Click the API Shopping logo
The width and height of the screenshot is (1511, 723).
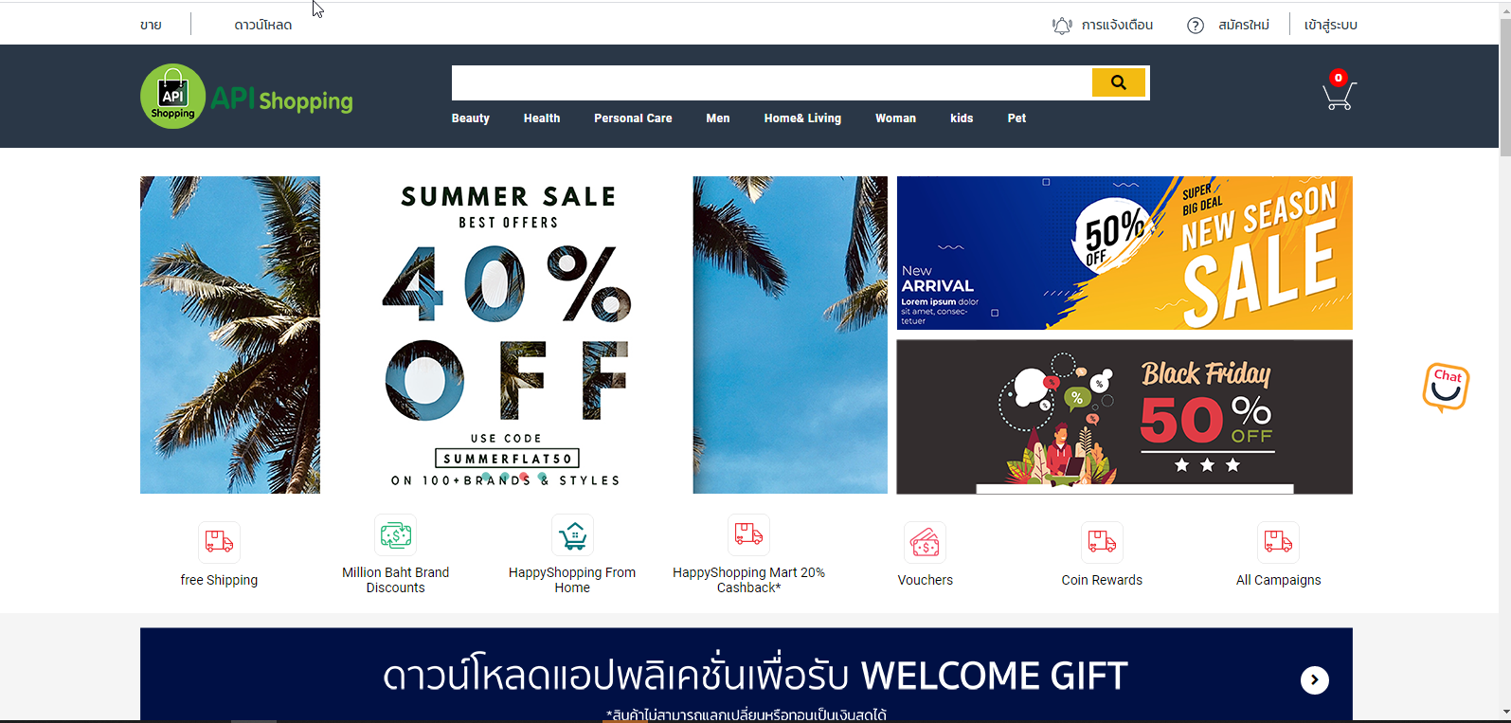pyautogui.click(x=246, y=97)
